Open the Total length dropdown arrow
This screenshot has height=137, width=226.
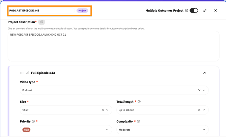click(x=204, y=110)
